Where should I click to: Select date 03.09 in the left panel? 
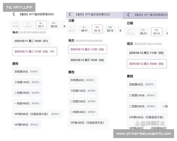point(16,25)
